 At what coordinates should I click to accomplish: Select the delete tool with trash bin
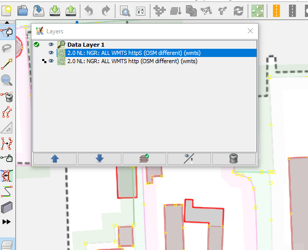point(7,97)
